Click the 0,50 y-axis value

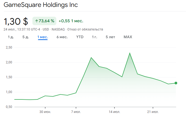[9, 107]
